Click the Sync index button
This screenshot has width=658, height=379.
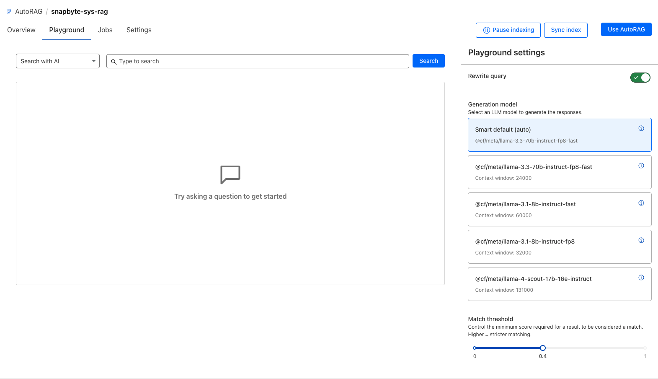(565, 30)
